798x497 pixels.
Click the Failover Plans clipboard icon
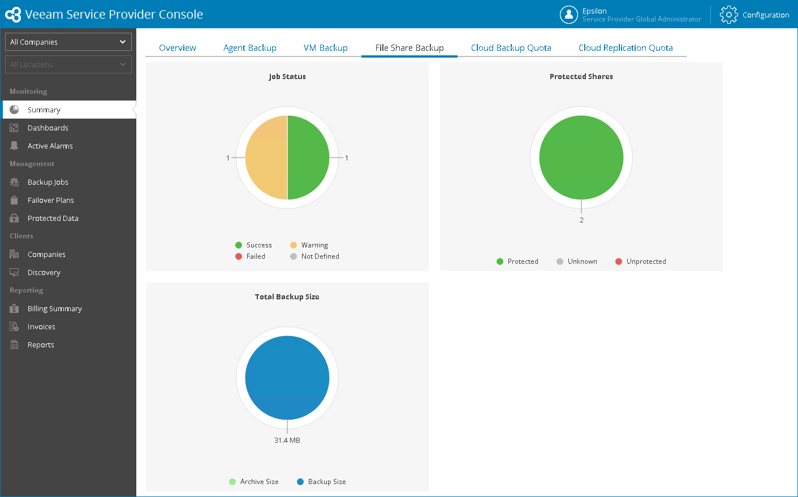[14, 200]
